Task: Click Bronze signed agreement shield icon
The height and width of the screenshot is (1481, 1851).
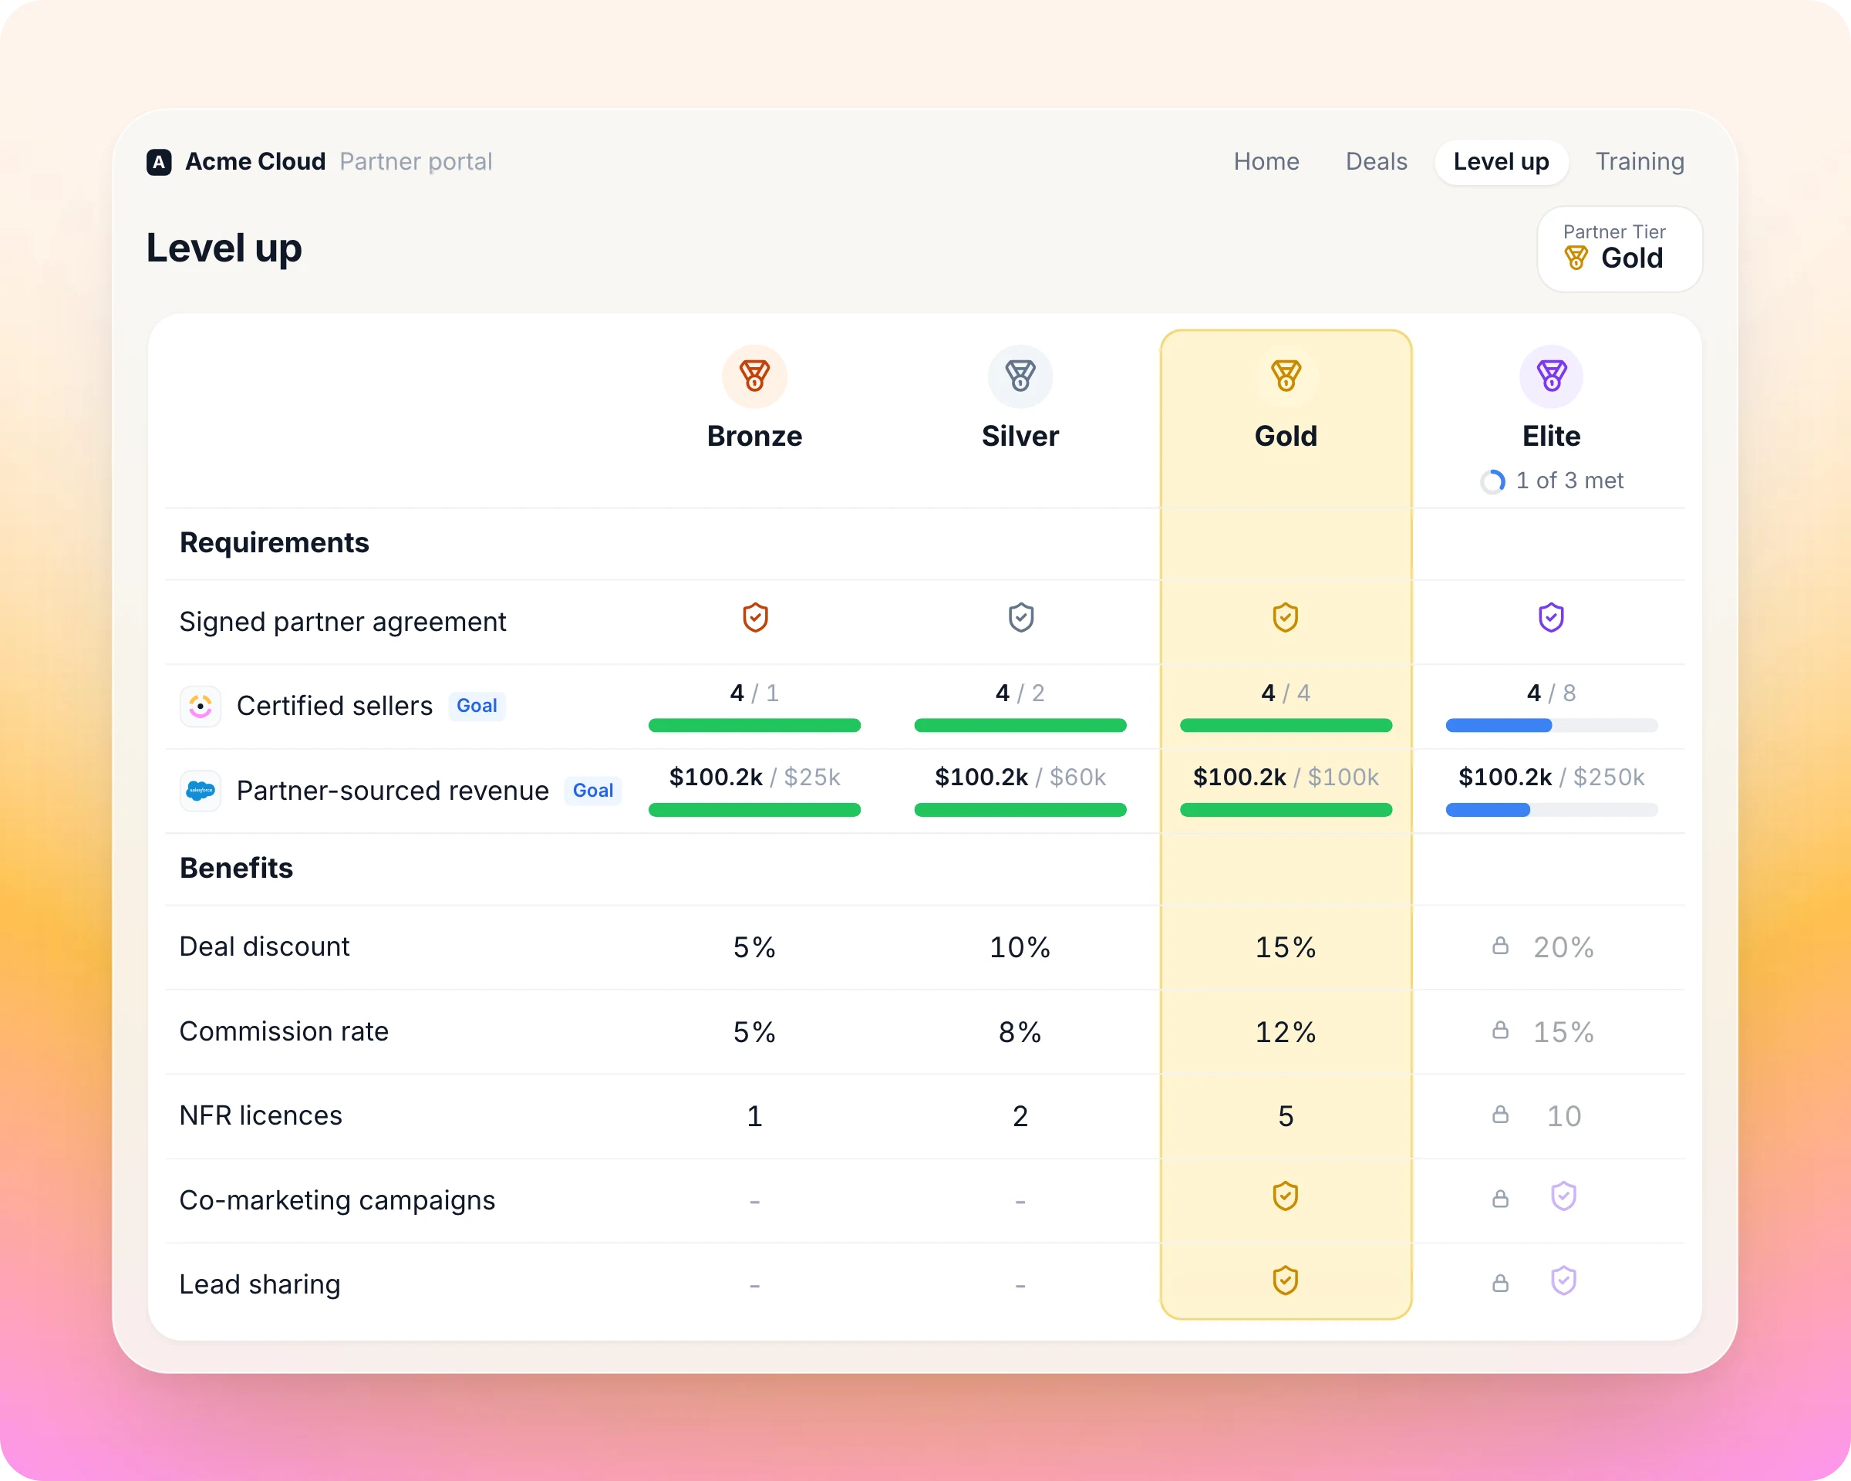Action: (x=756, y=618)
